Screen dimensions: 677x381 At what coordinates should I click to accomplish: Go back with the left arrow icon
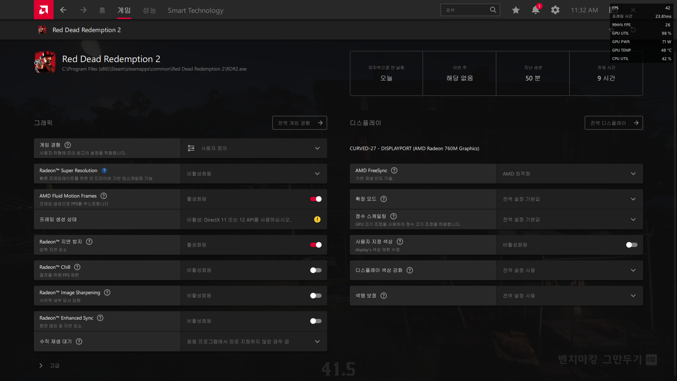click(x=63, y=10)
